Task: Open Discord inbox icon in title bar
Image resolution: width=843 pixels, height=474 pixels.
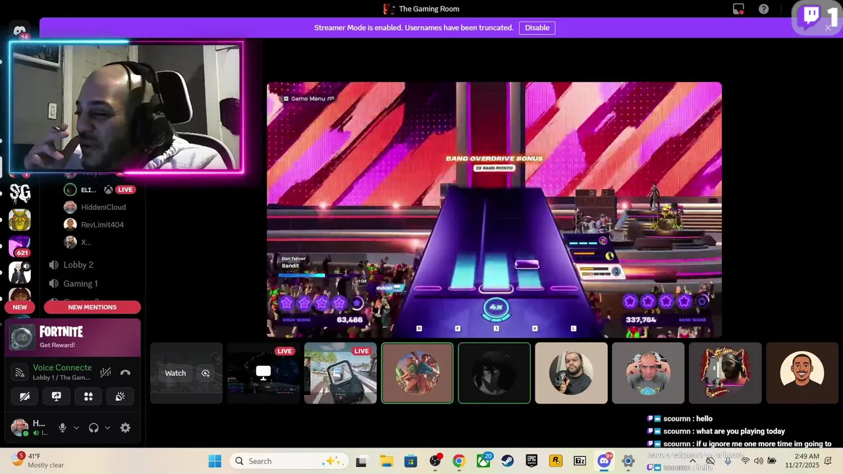Action: click(x=738, y=9)
